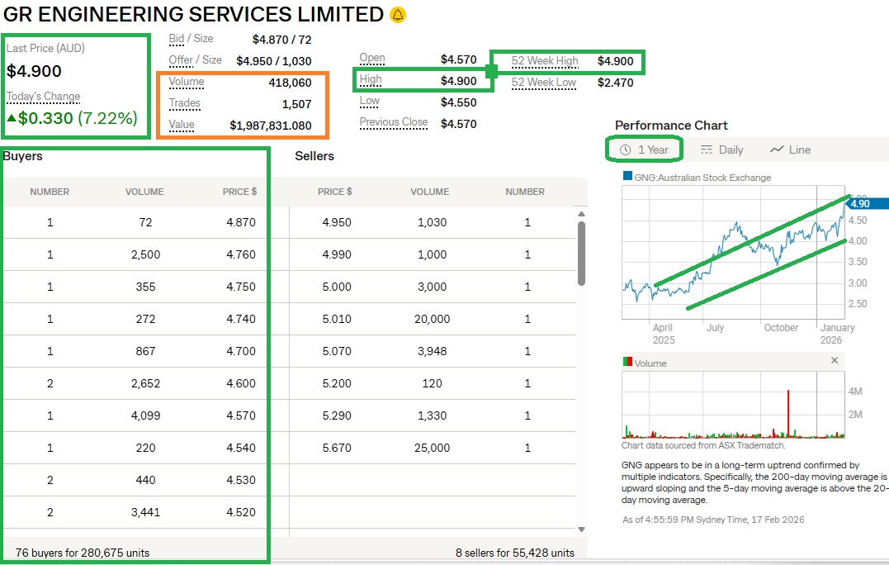This screenshot has height=565, width=889.
Task: Open the Daily interval dropdown
Action: click(721, 150)
